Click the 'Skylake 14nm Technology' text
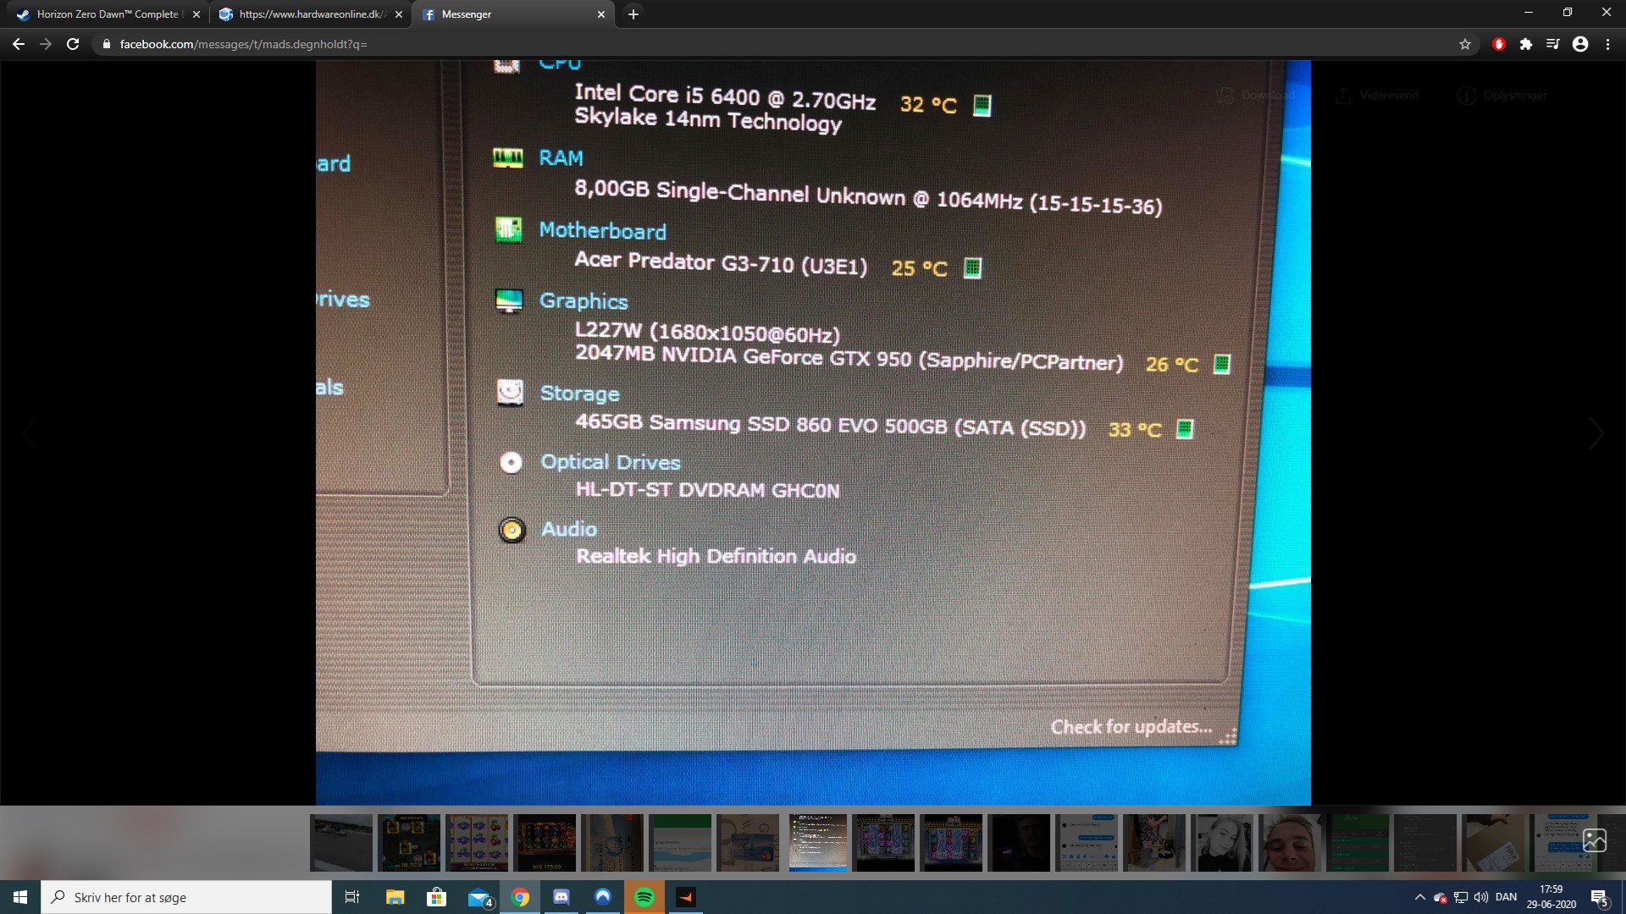This screenshot has width=1626, height=914. pyautogui.click(x=708, y=120)
